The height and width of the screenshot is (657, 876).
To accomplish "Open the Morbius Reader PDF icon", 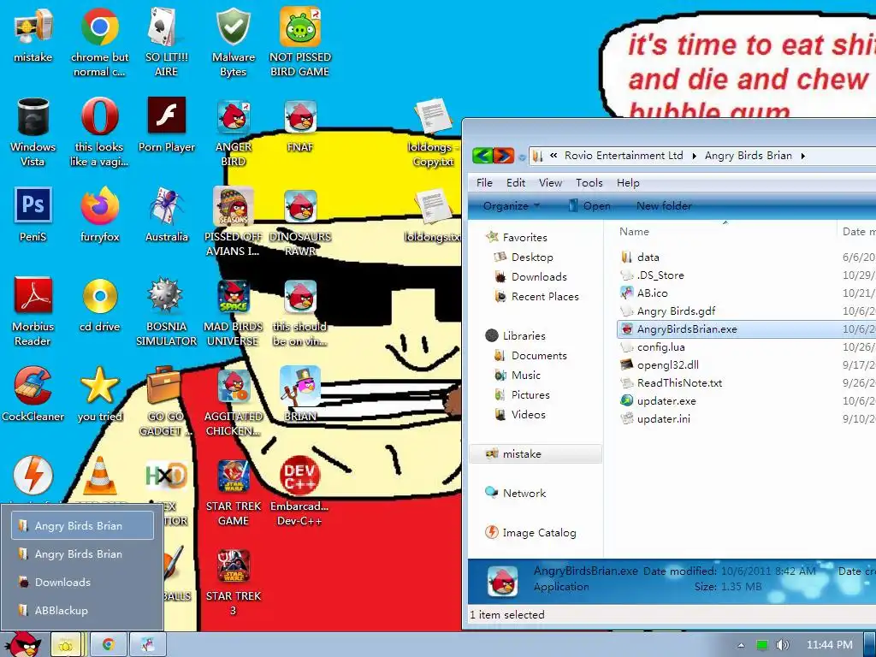I will point(33,311).
